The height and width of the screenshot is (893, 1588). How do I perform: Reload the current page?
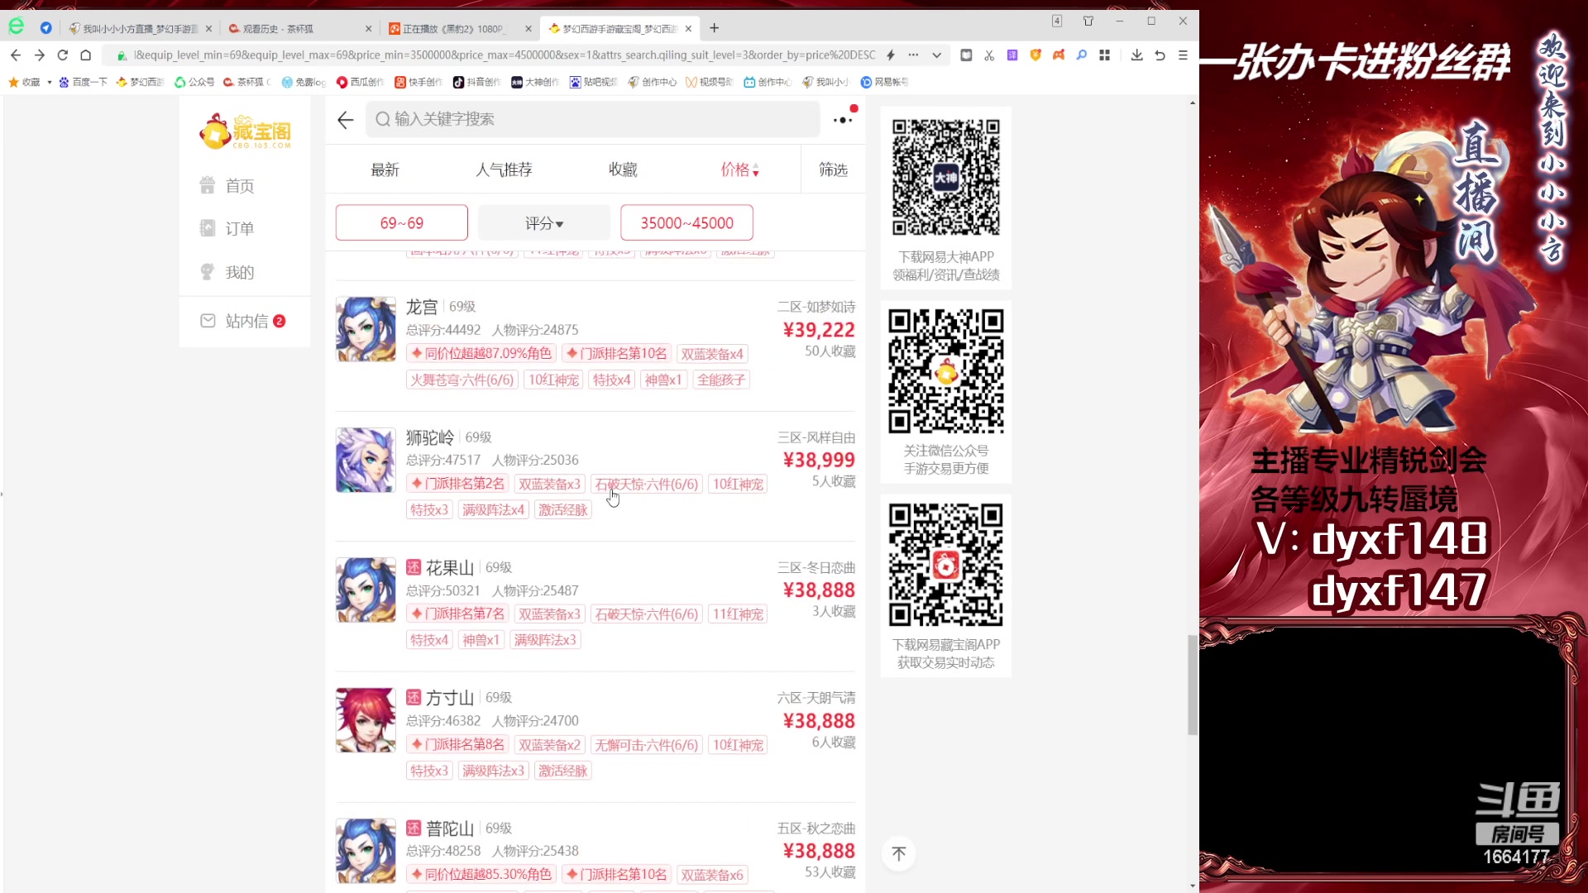62,55
